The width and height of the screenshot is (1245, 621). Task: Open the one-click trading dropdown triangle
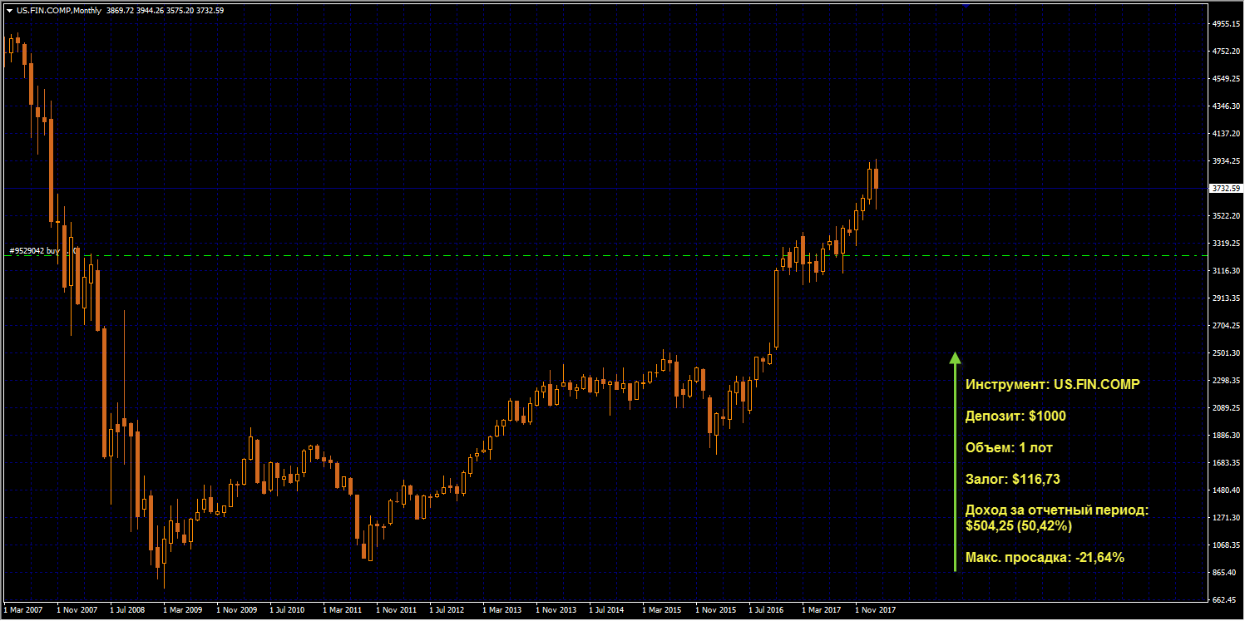coord(9,11)
